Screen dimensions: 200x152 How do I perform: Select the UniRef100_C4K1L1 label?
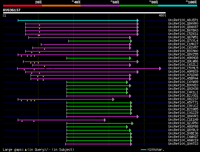pyautogui.click(x=183, y=92)
